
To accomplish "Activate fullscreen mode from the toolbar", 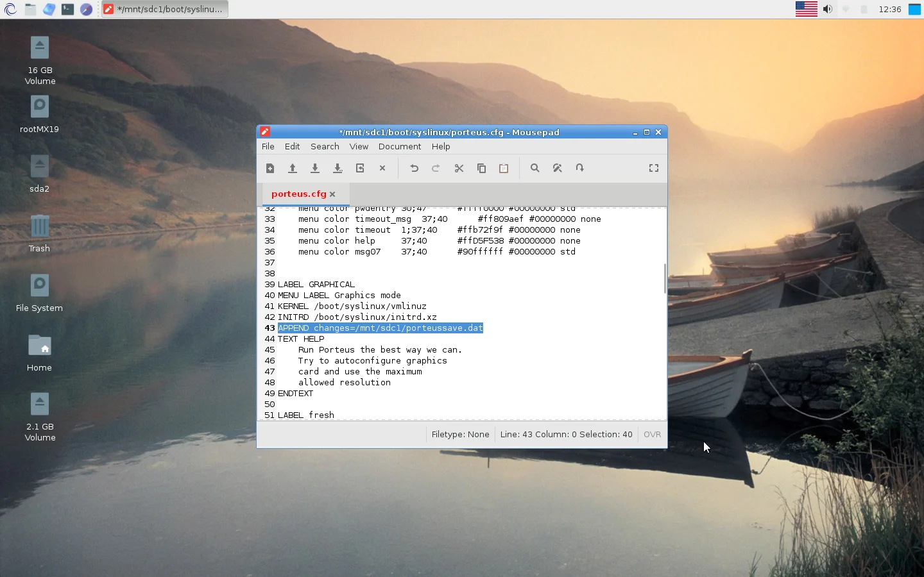I will coord(653,168).
